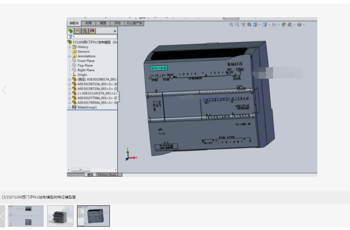350x230 pixels.
Task: Switch to the 草图 tab
Action: tap(103, 23)
